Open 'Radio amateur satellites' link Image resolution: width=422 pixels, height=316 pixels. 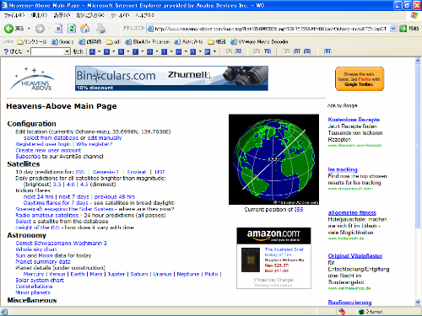tap(47, 215)
